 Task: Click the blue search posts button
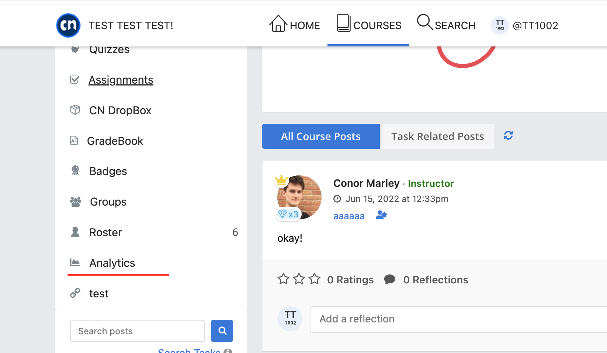coord(222,331)
